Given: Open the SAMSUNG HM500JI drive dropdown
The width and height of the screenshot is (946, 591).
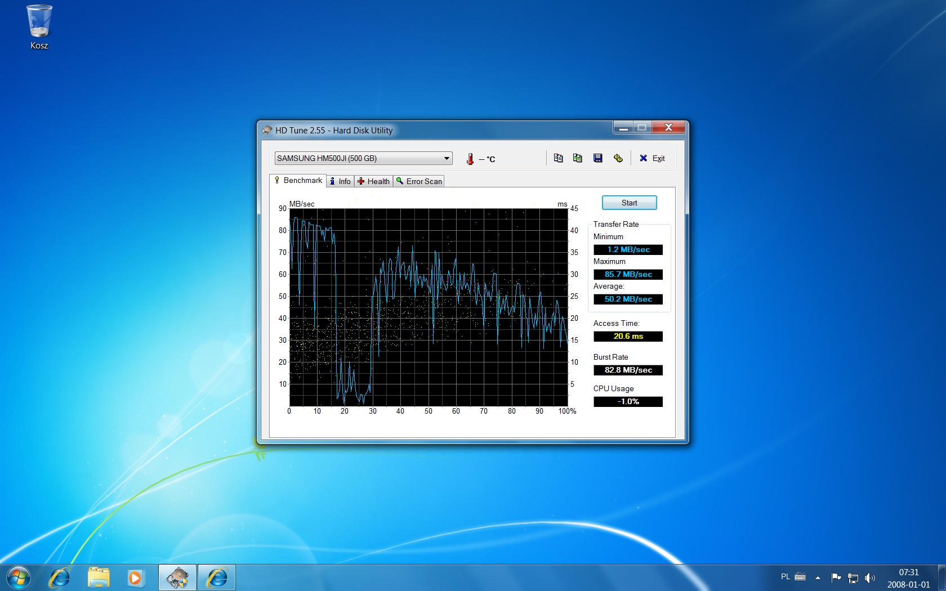Looking at the screenshot, I should [363, 158].
